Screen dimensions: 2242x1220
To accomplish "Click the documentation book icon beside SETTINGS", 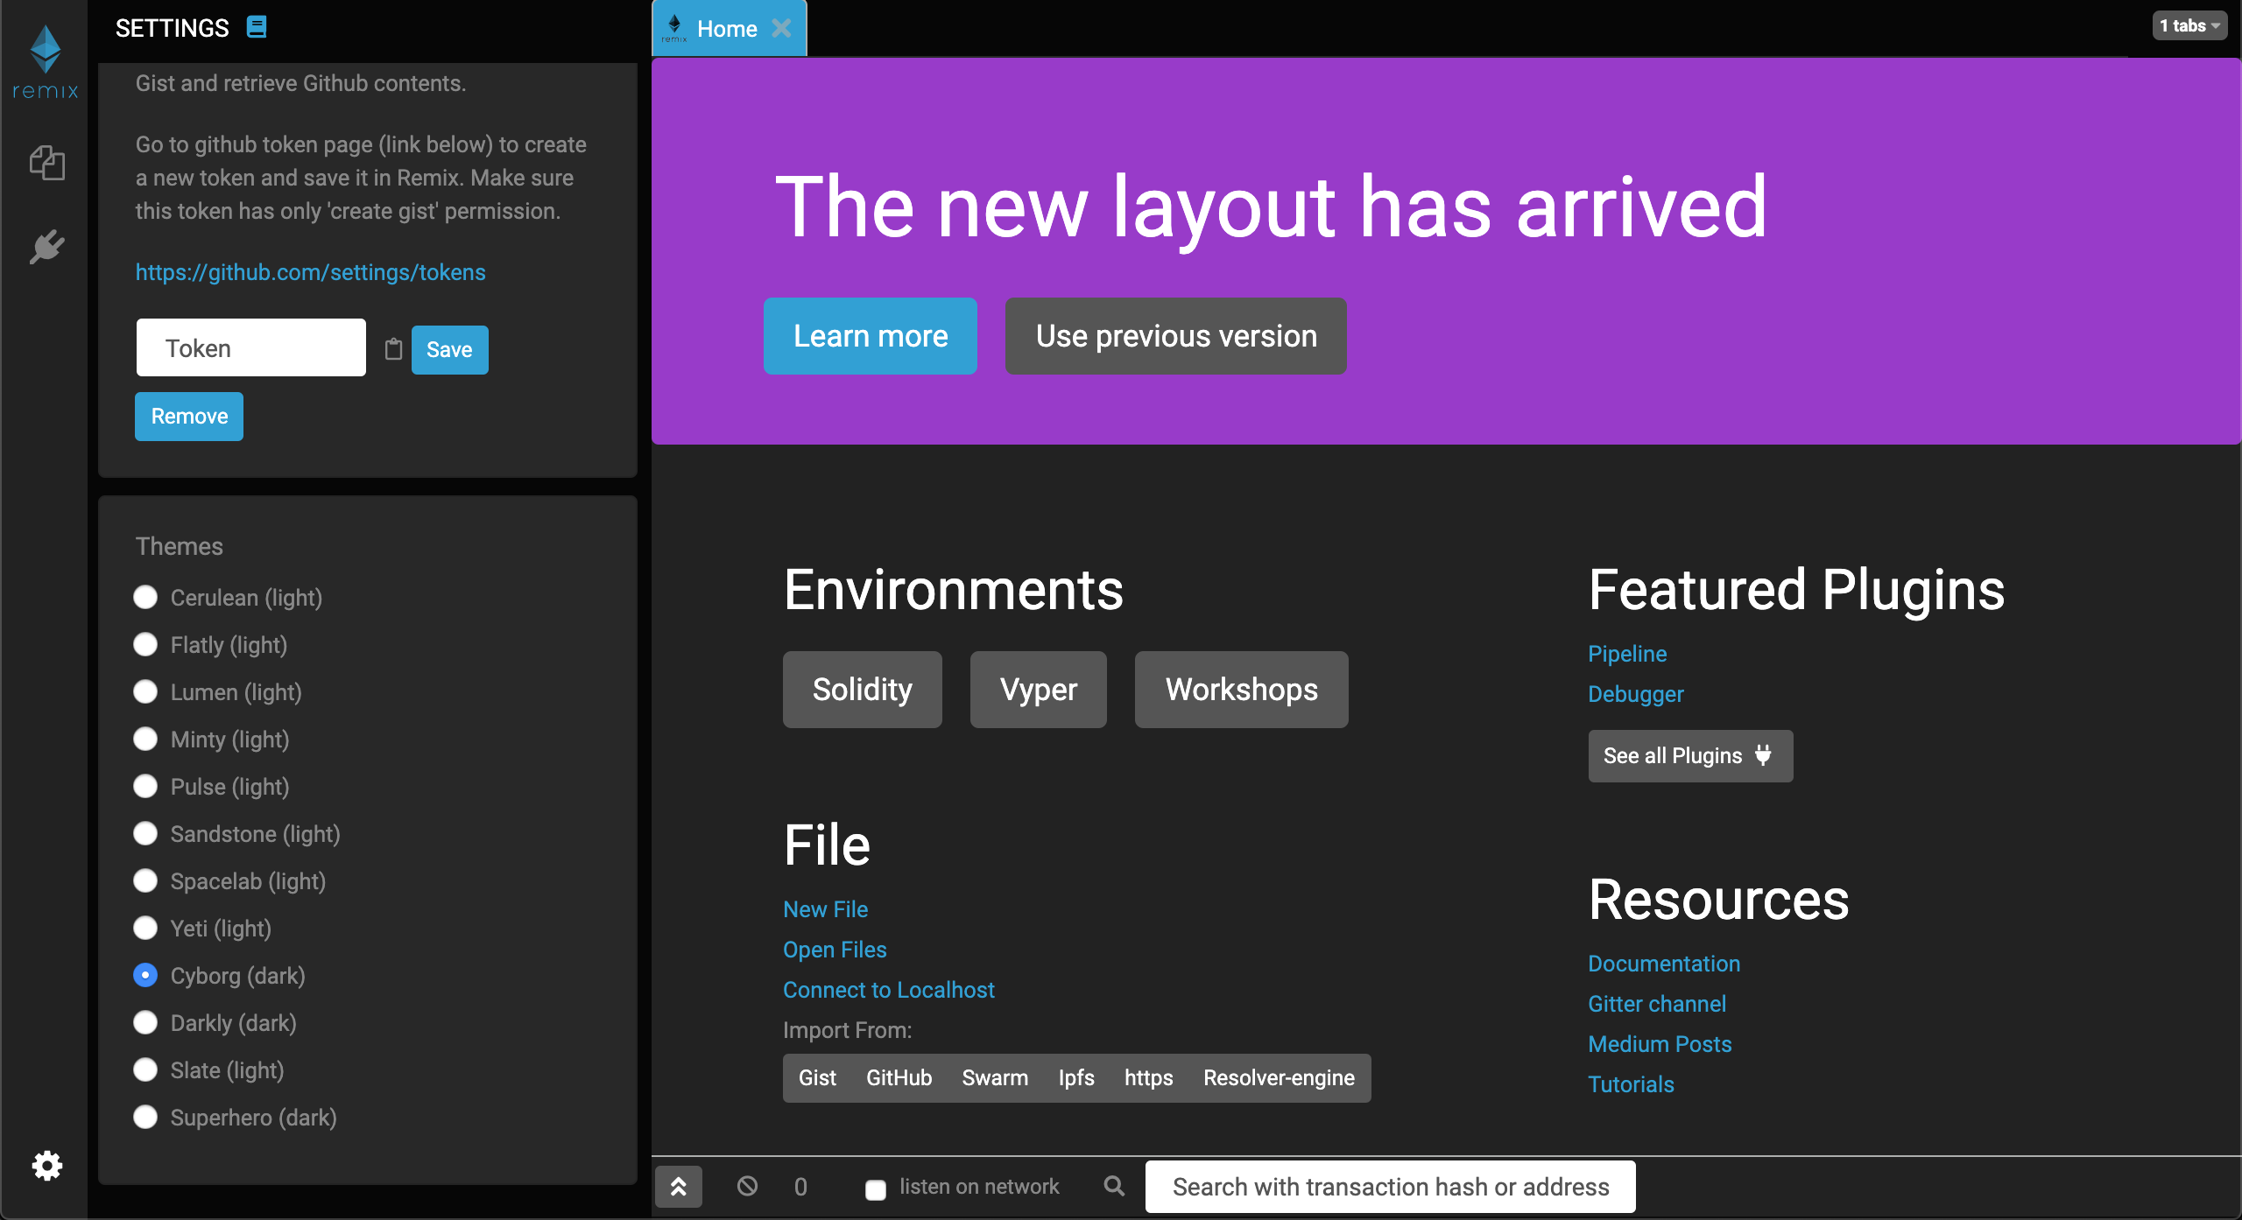I will (x=257, y=27).
